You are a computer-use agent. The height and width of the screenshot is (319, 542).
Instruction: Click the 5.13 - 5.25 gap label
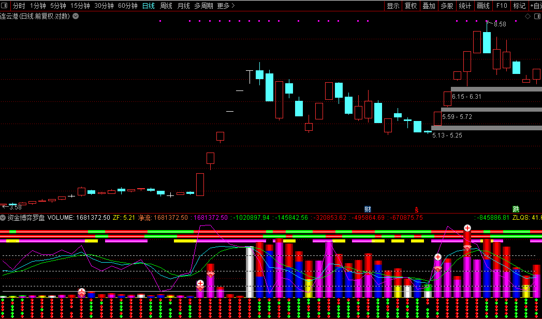point(447,135)
